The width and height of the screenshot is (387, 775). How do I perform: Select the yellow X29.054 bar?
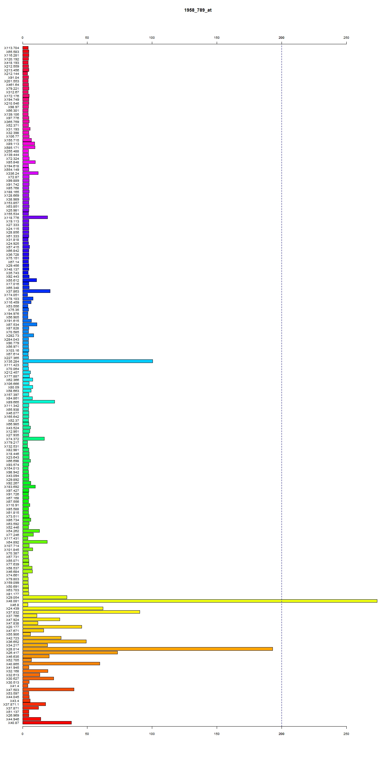(45, 597)
